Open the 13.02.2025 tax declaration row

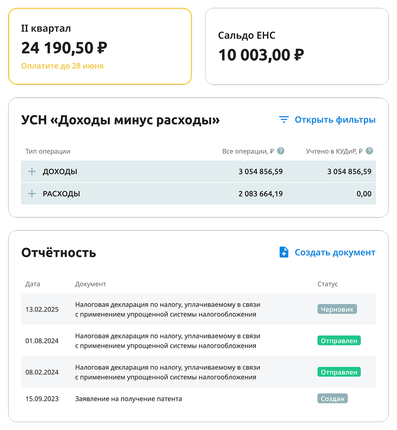pyautogui.click(x=166, y=309)
